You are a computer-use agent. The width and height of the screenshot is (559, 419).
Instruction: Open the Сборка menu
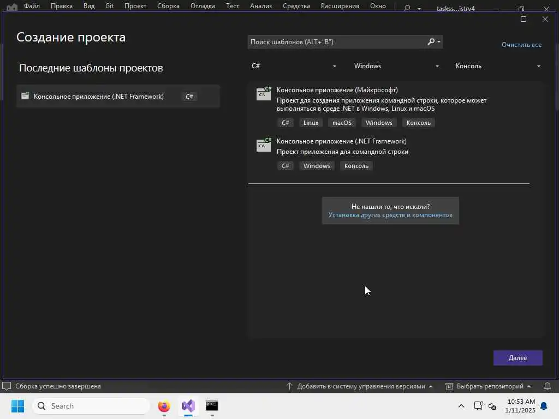[168, 5]
